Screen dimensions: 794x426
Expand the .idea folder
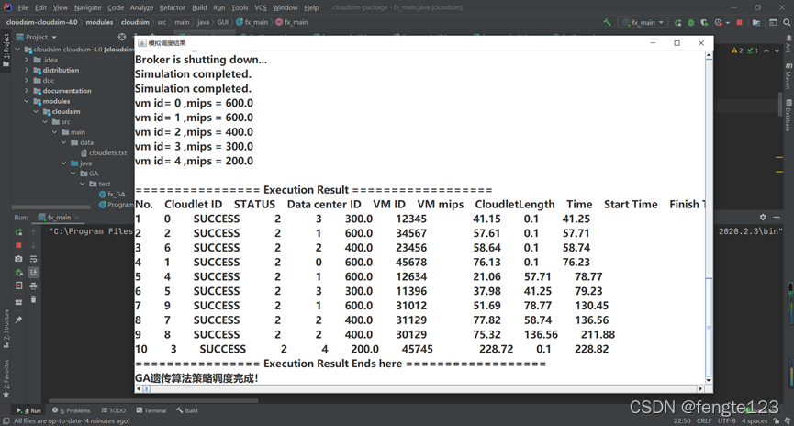click(27, 60)
